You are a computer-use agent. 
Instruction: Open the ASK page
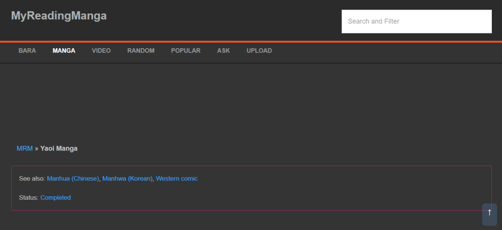tap(223, 51)
